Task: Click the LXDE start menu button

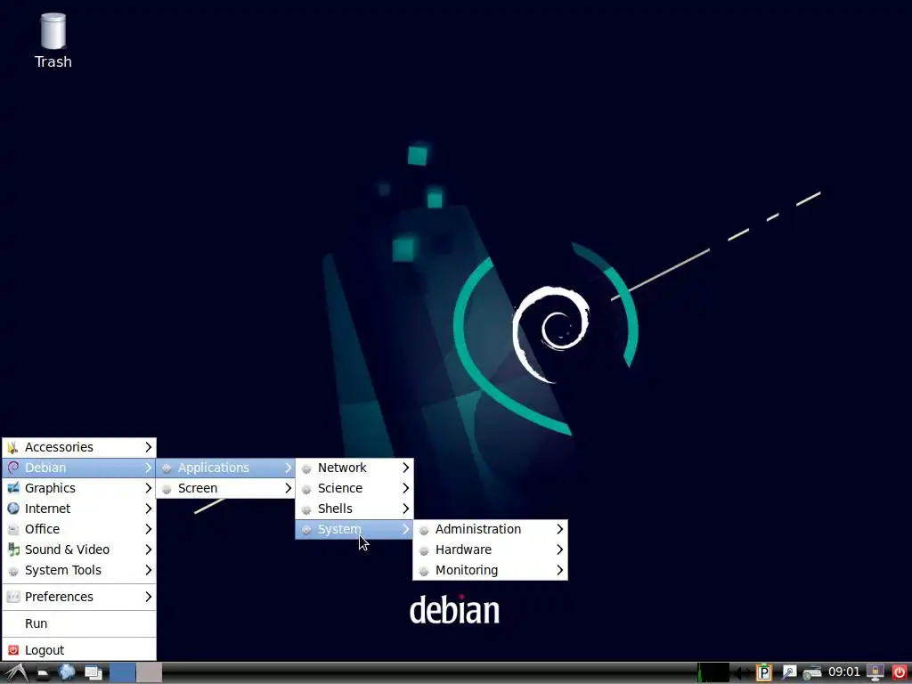Action: 16,673
